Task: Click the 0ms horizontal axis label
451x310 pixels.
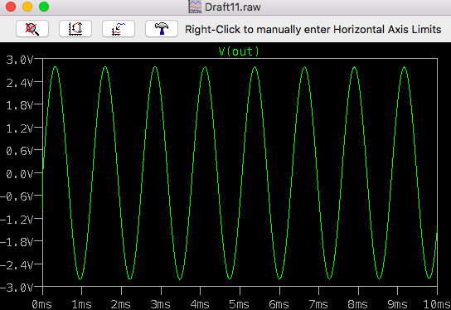Action: [x=41, y=304]
